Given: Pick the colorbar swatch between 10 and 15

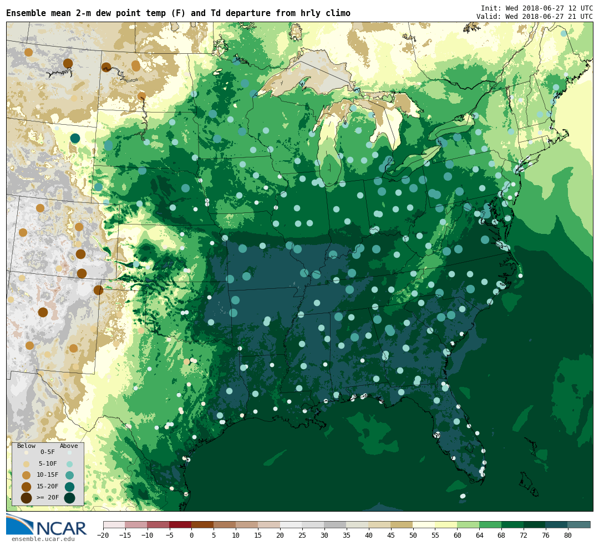Looking at the screenshot, I should click(x=247, y=525).
